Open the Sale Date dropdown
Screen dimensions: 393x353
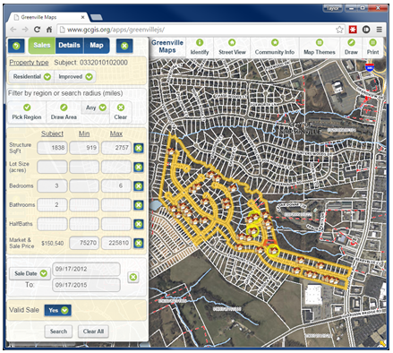tap(30, 273)
